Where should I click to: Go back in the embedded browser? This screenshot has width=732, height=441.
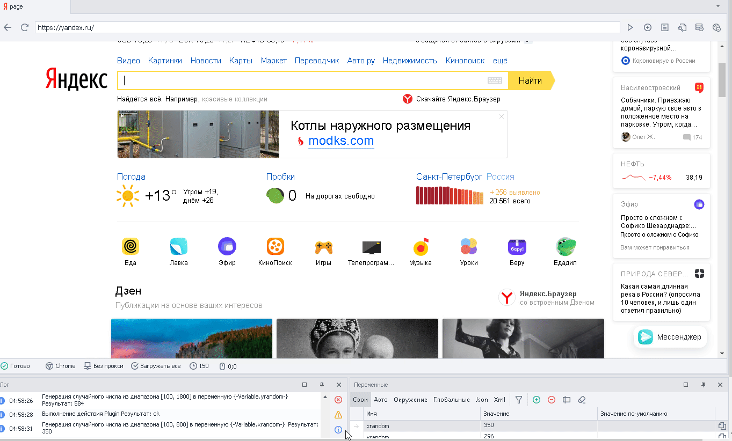click(8, 27)
